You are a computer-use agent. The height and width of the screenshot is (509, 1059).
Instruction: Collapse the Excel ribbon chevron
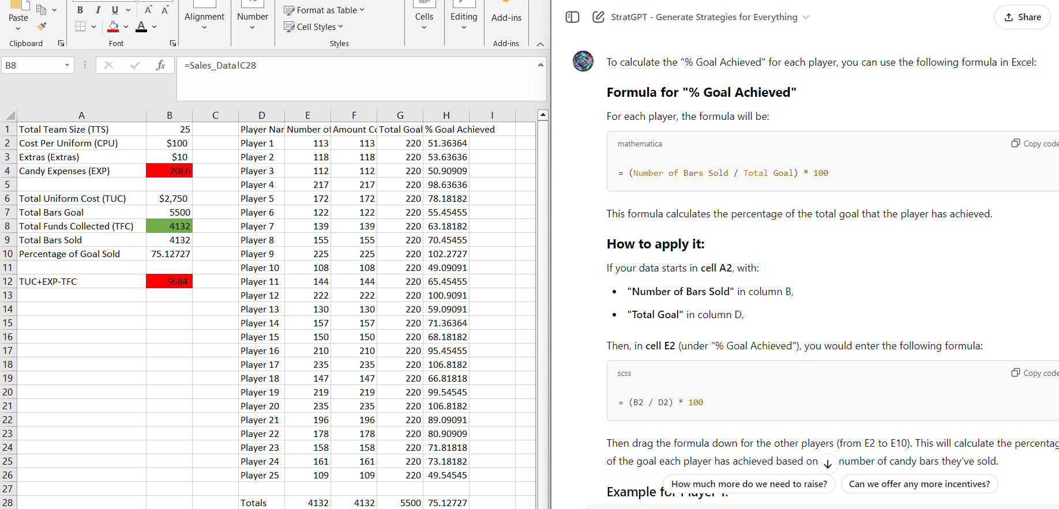pos(540,44)
